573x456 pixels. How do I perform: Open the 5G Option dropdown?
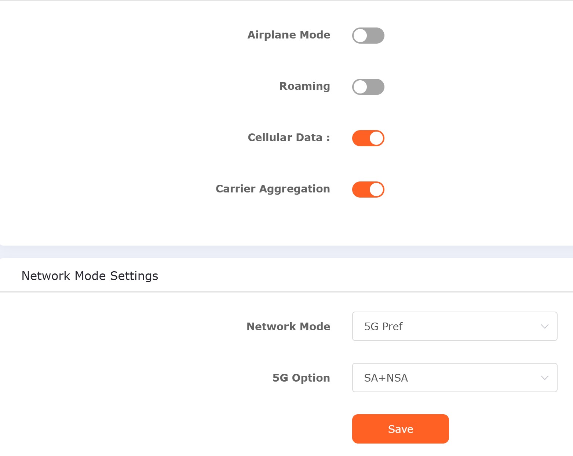click(x=455, y=378)
